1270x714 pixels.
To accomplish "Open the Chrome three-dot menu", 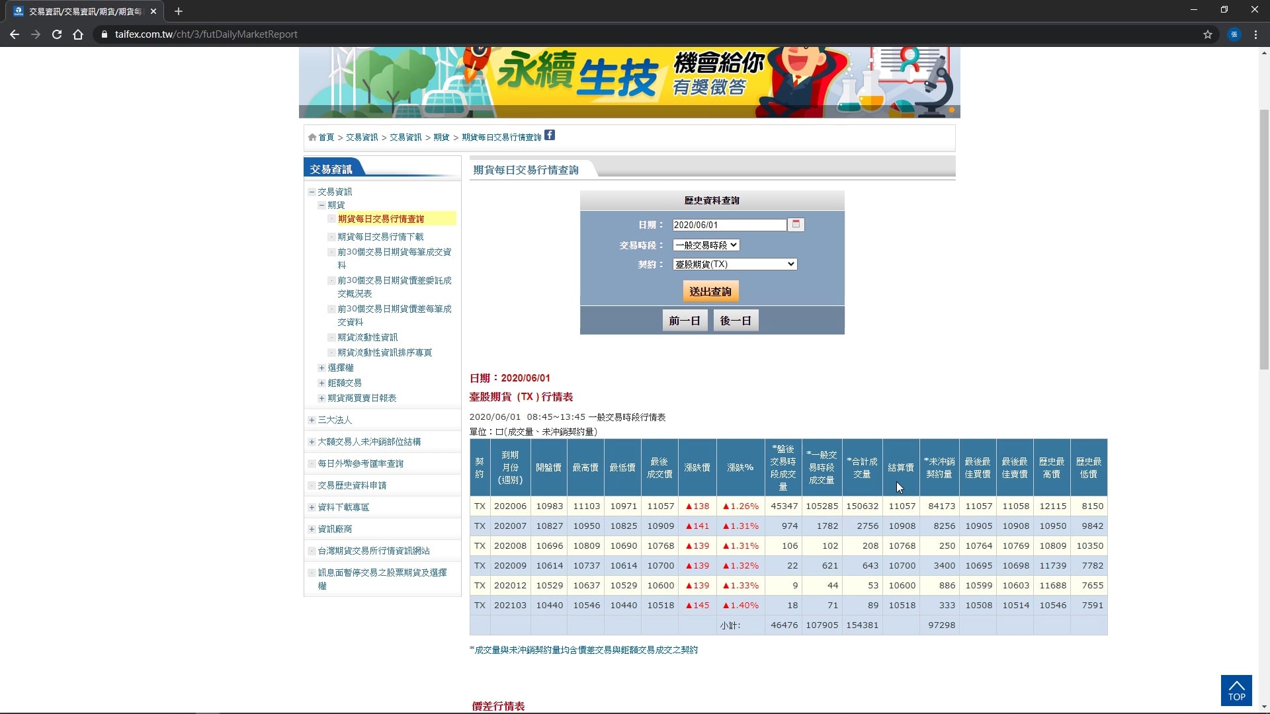I will point(1255,34).
